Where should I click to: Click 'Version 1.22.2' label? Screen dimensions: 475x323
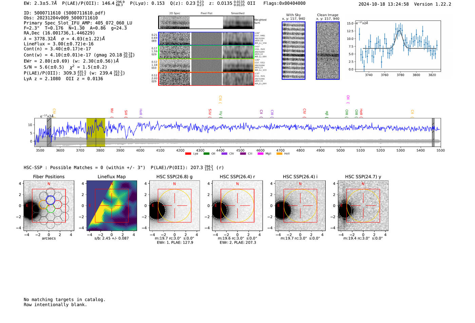point(433,4)
